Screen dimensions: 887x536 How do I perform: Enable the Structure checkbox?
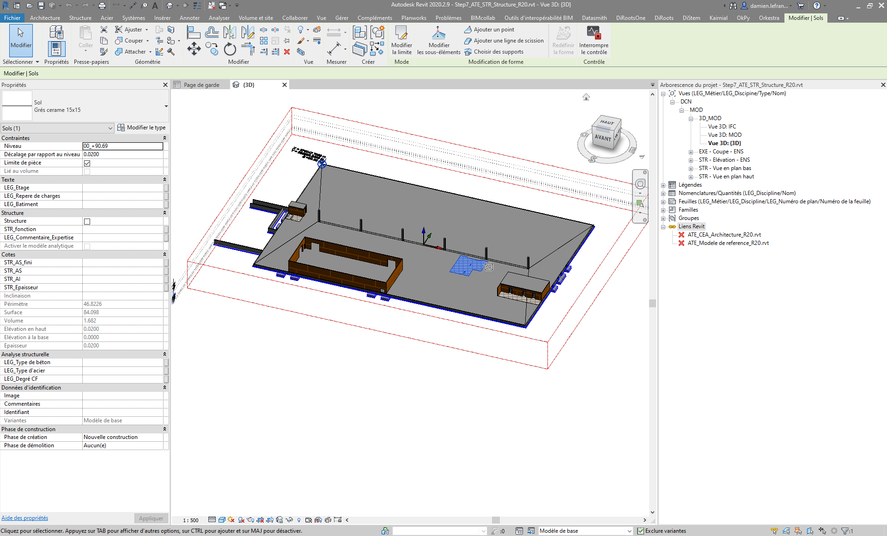click(87, 221)
